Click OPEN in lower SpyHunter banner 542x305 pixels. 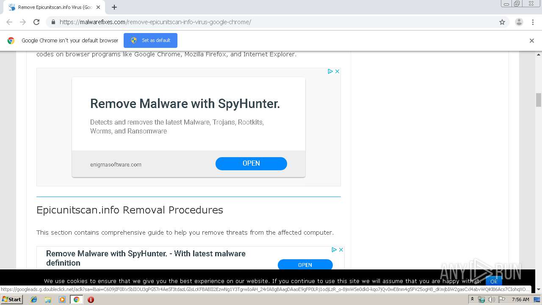coord(305,265)
